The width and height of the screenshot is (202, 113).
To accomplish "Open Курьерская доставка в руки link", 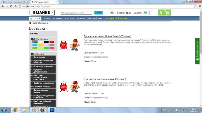I will pyautogui.click(x=105, y=79).
